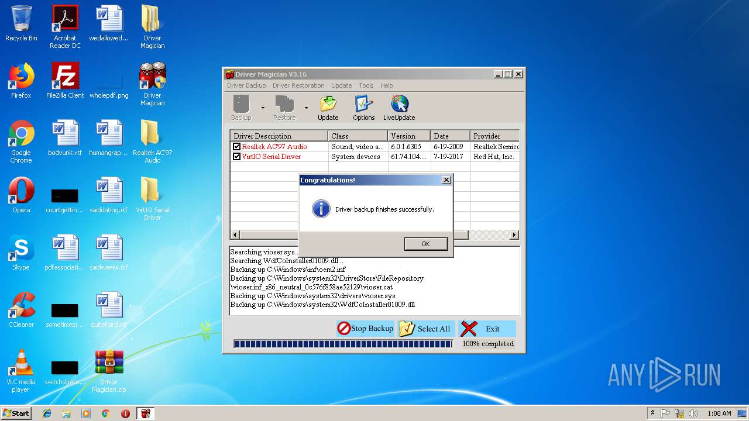
Task: Select the Recycle Bin desktop icon
Action: click(21, 24)
